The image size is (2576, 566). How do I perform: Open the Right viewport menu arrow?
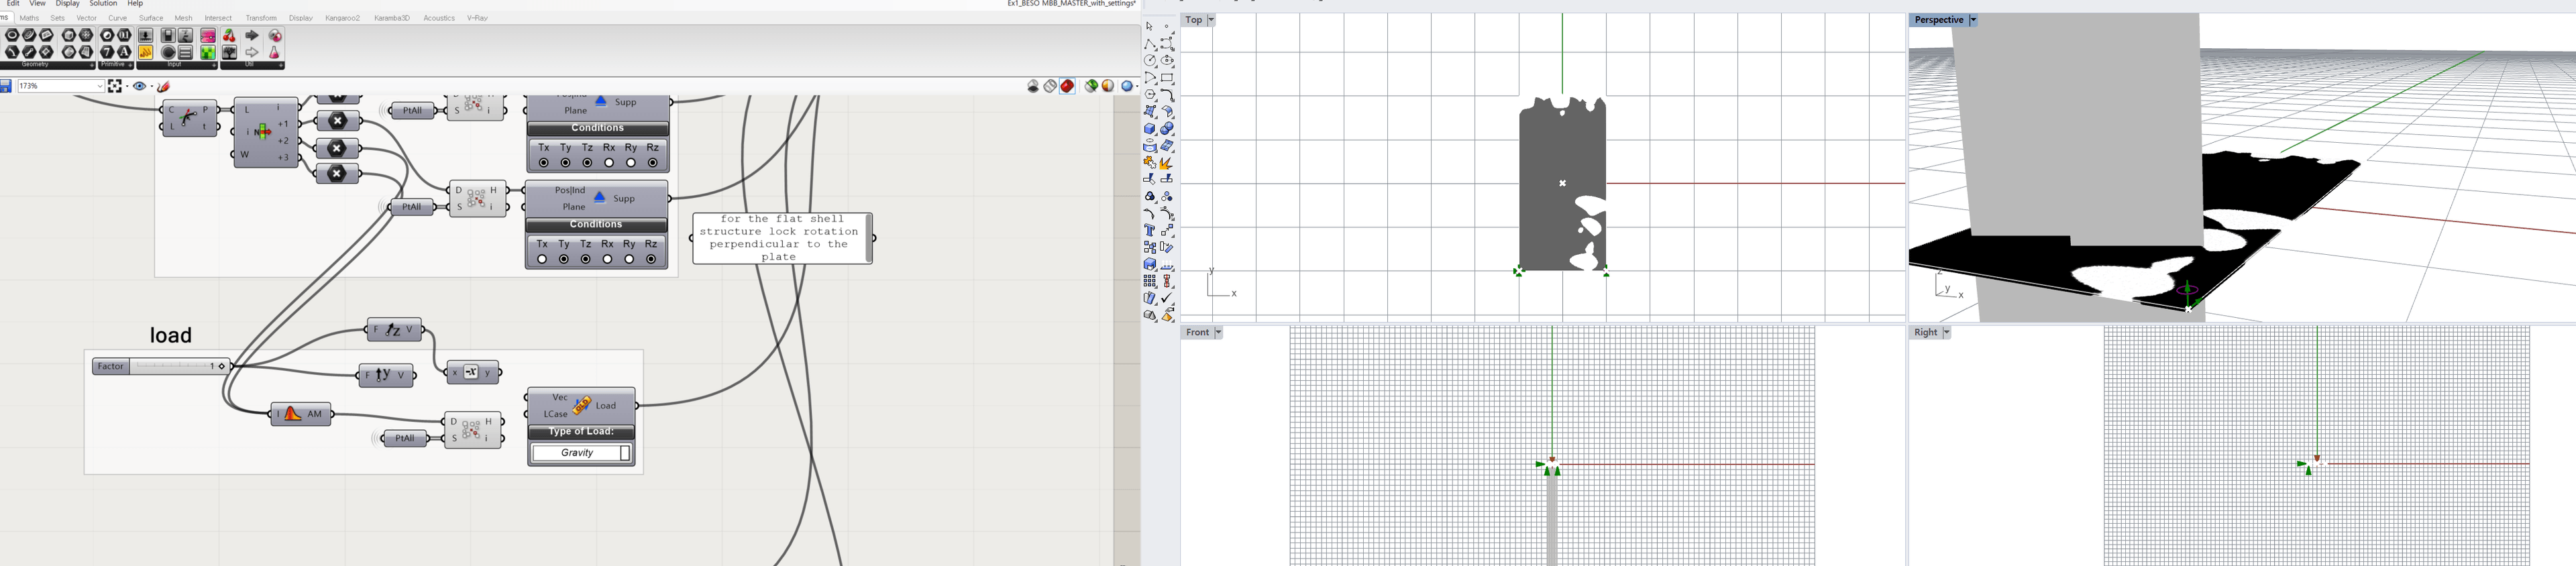tap(1947, 332)
